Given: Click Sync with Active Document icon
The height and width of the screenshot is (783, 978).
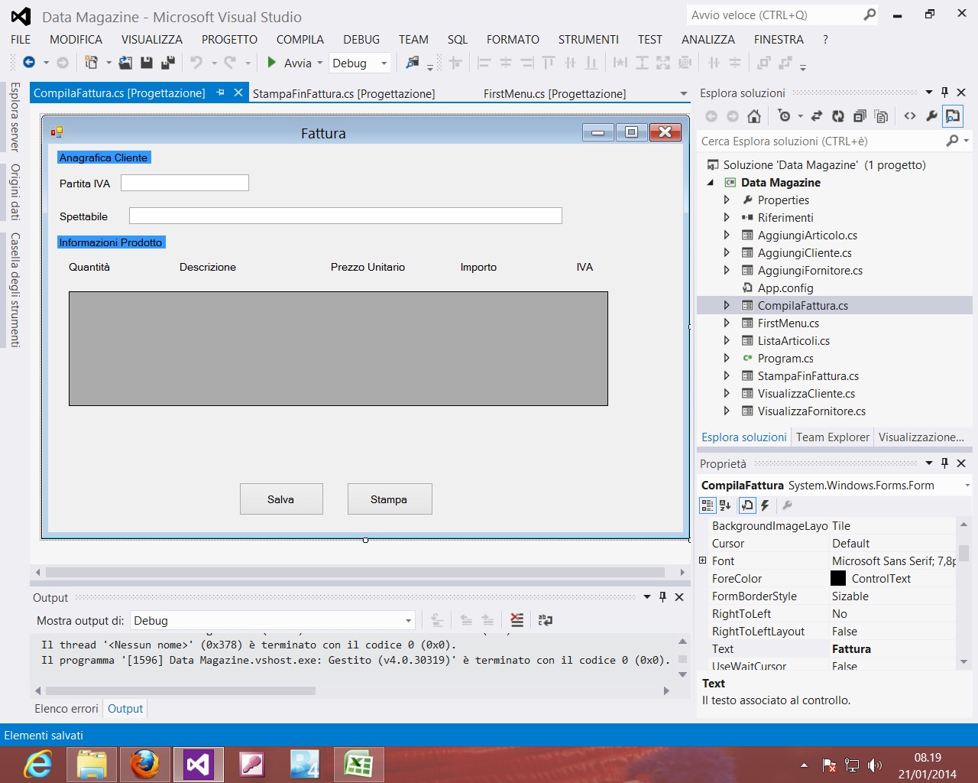Looking at the screenshot, I should [x=817, y=116].
